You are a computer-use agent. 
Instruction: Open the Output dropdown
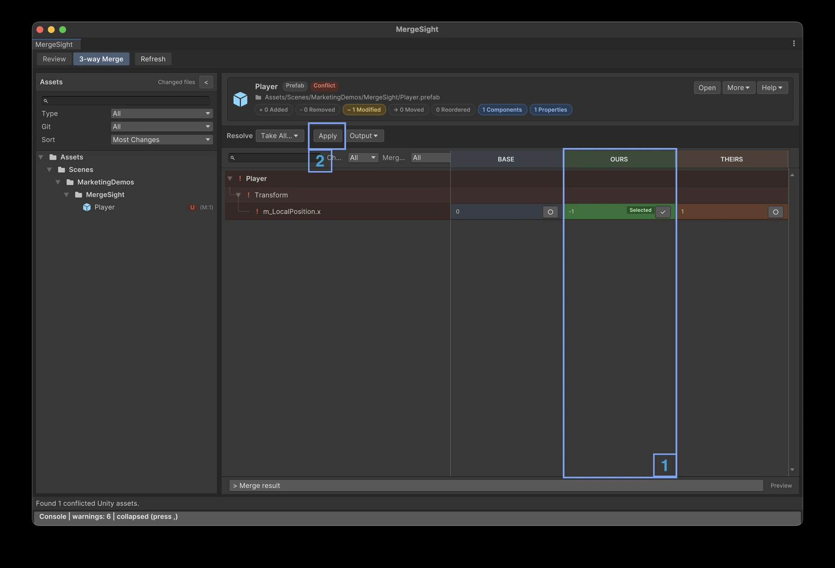click(364, 136)
